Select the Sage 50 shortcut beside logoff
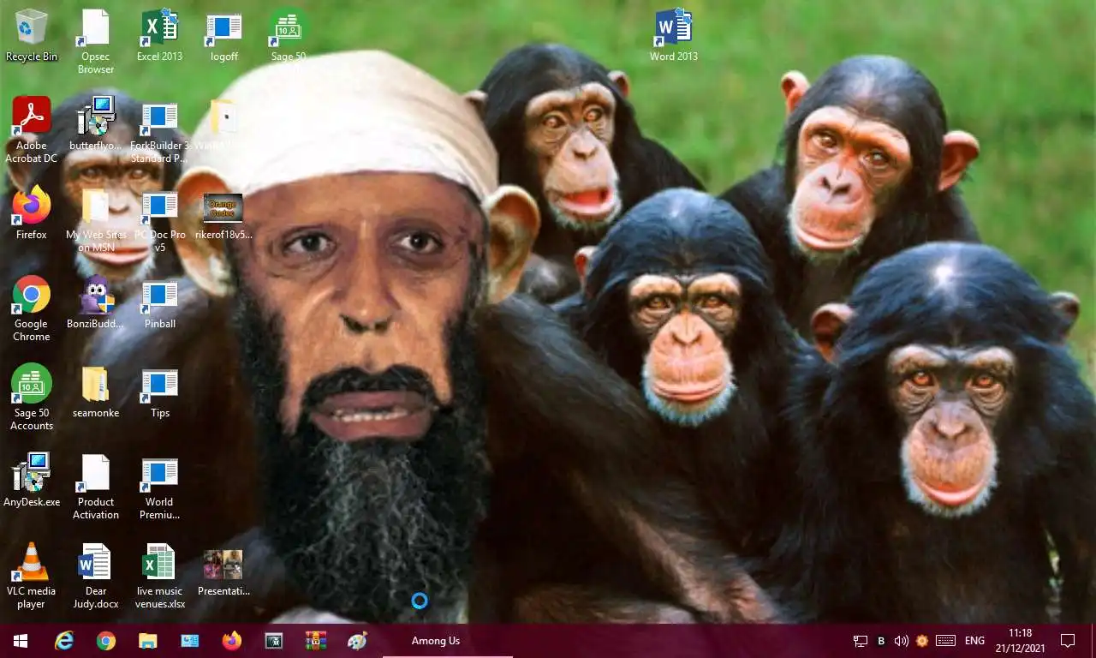Image resolution: width=1096 pixels, height=658 pixels. coord(289,35)
